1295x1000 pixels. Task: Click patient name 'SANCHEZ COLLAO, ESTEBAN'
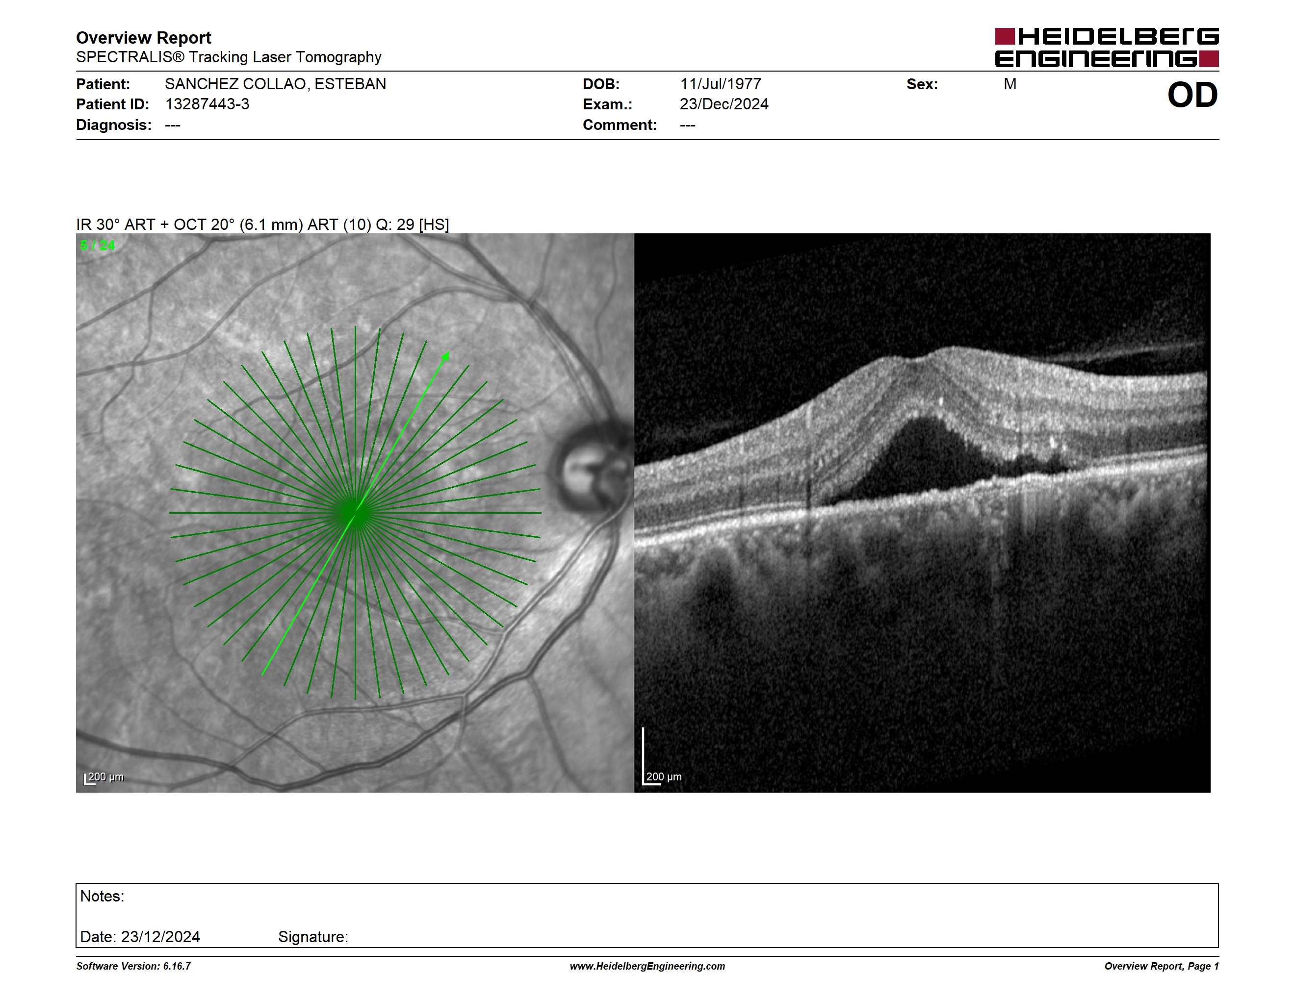pos(275,84)
